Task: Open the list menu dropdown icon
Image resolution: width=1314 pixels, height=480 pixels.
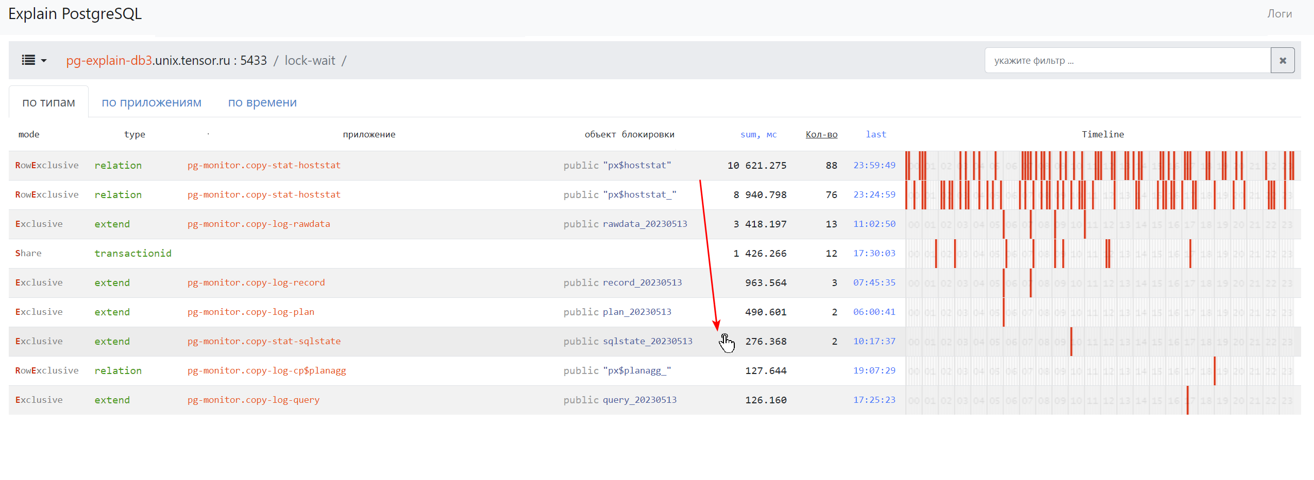Action: 34,61
